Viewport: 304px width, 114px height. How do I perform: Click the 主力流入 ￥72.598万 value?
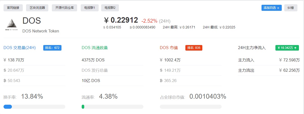[x=289, y=60]
